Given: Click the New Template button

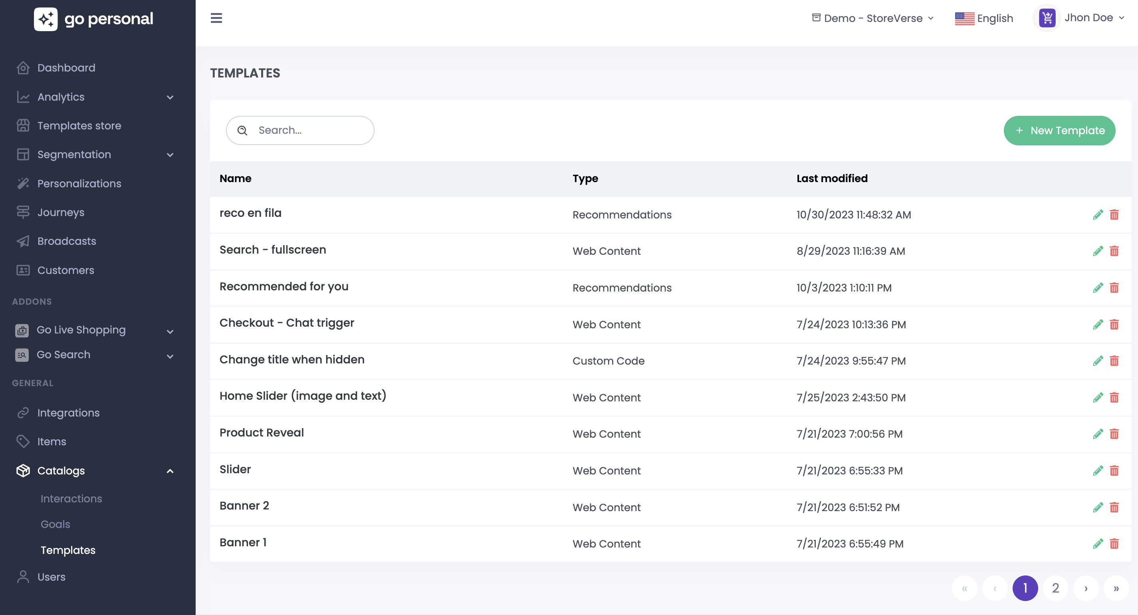Looking at the screenshot, I should 1059,130.
